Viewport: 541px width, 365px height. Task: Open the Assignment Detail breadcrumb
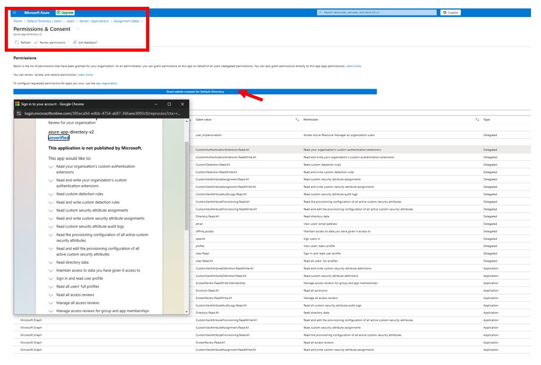tap(127, 22)
